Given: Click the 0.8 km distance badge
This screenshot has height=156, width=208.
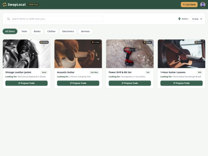Looking at the screenshot, I should tap(44, 42).
